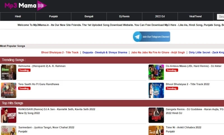Viewport: 224px width, 135px height.
Task: Click Jabo Na Jabo Na Fire Ar Ghore link
Action: click(158, 52)
